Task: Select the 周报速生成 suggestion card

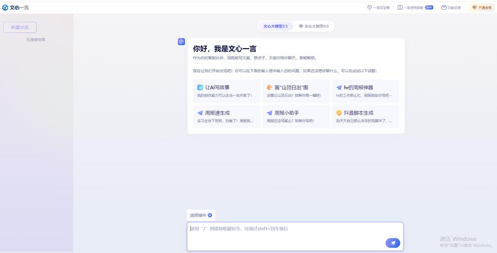Action: (x=225, y=116)
